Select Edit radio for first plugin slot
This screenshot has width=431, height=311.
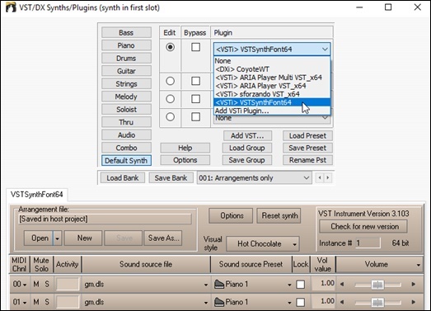coord(170,47)
